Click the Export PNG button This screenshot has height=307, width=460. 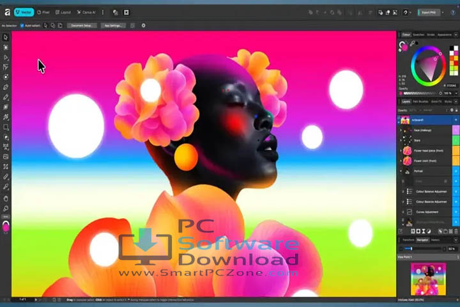(429, 12)
